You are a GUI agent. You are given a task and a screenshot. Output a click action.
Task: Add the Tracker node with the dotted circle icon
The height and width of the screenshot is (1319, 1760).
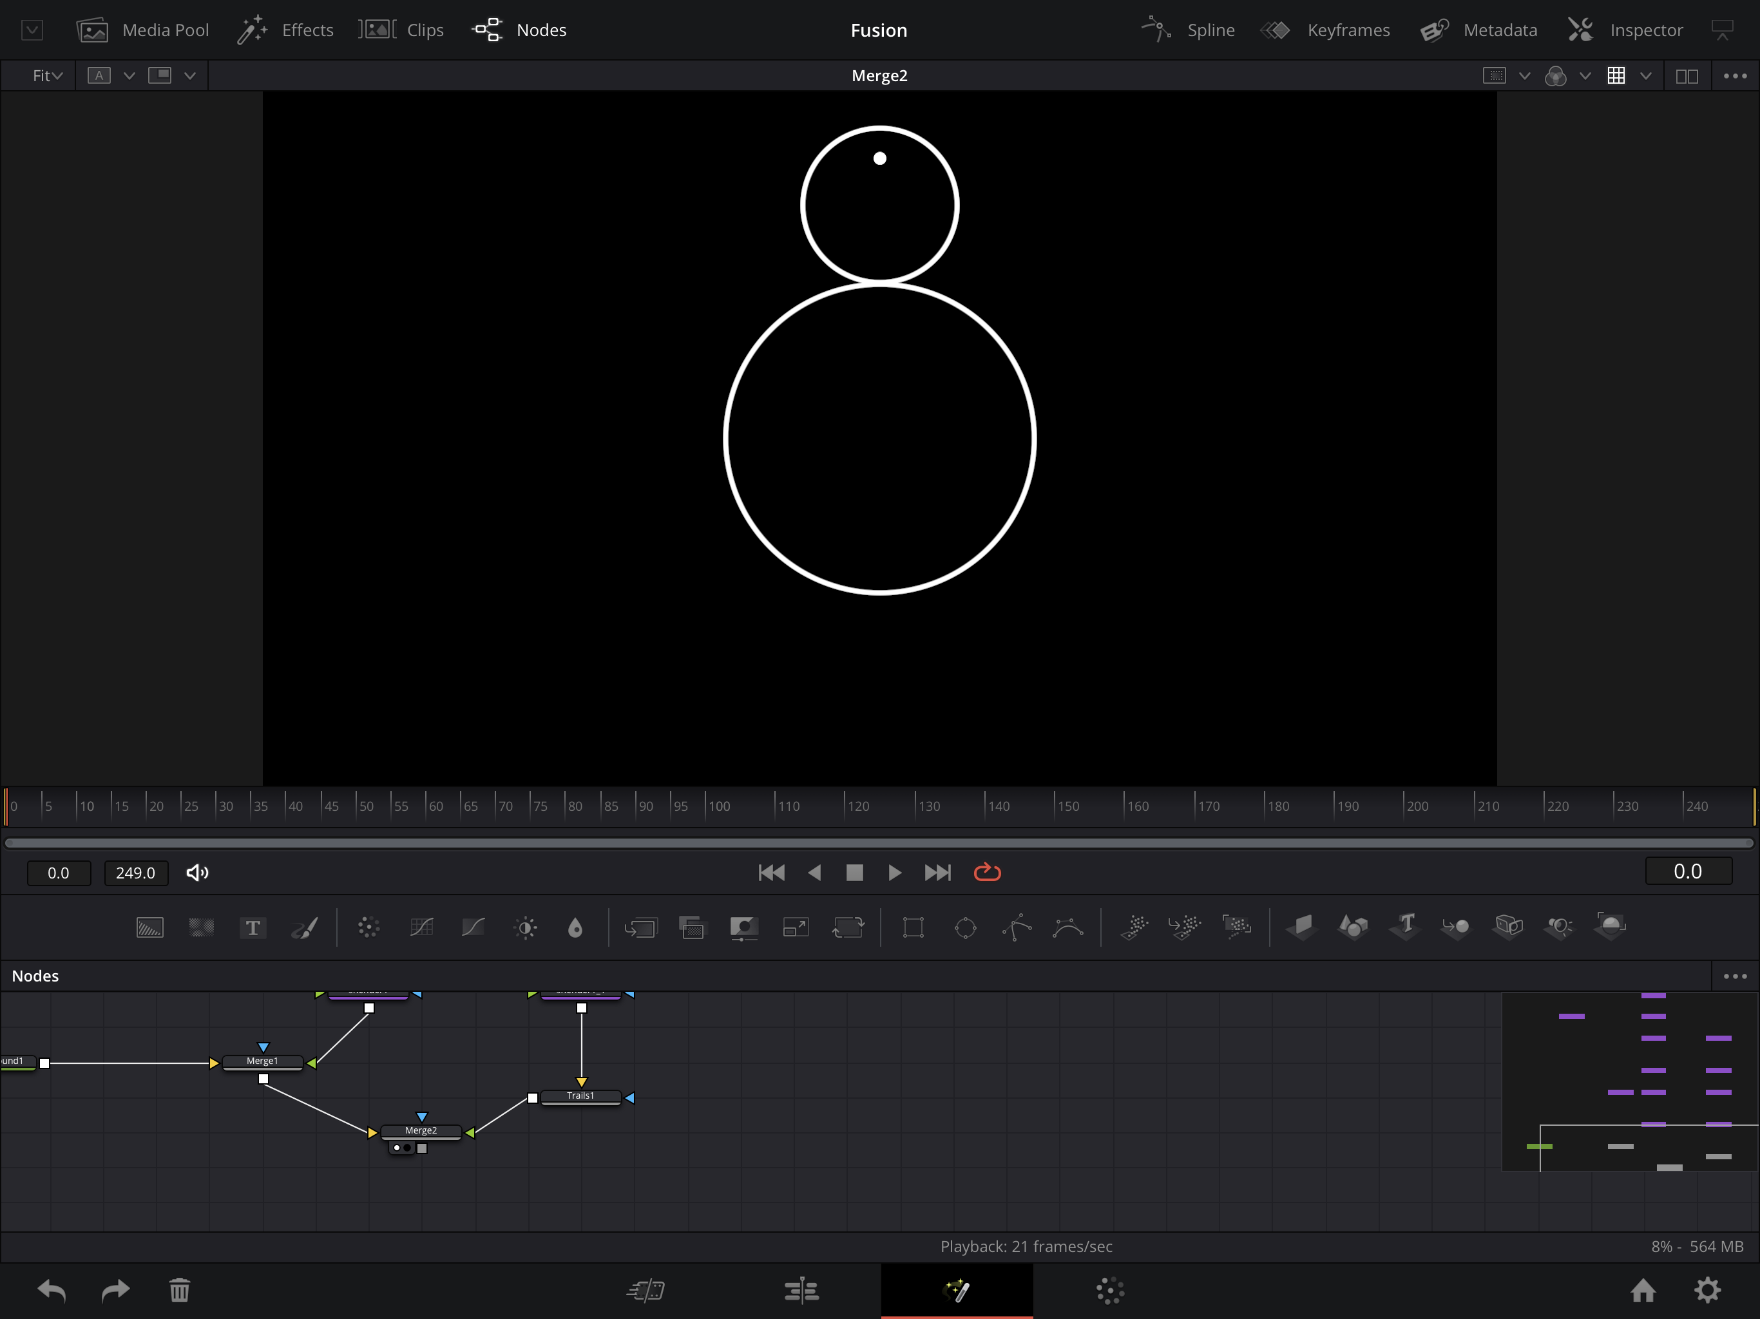click(x=368, y=927)
